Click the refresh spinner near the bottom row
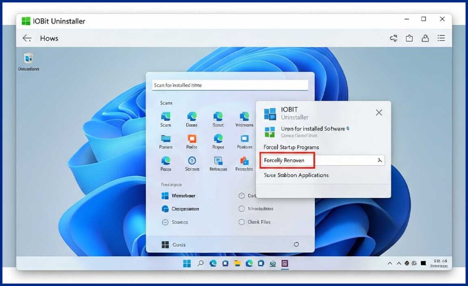This screenshot has height=286, width=468. (x=297, y=245)
